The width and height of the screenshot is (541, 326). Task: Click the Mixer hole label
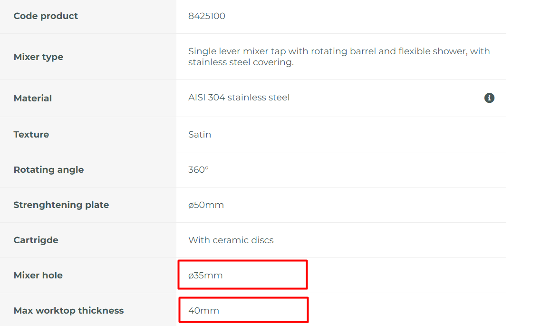(x=39, y=275)
